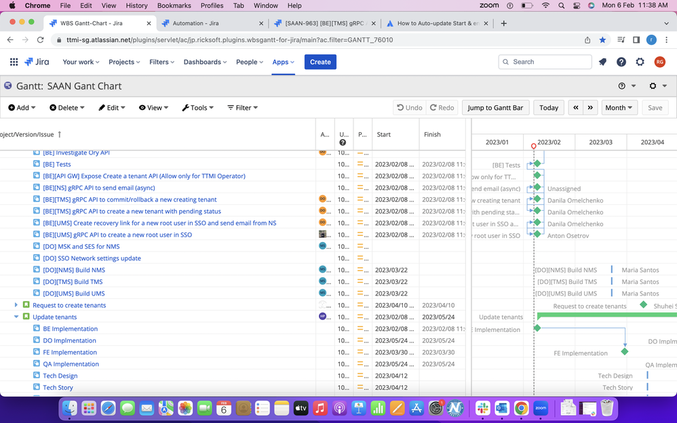
Task: Click the Today button
Action: click(x=548, y=108)
